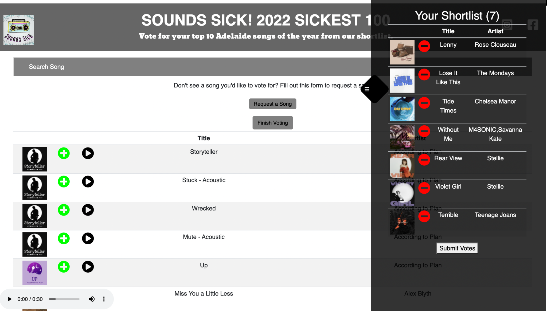547x311 pixels.
Task: Click the Request a Song button
Action: pyautogui.click(x=272, y=104)
